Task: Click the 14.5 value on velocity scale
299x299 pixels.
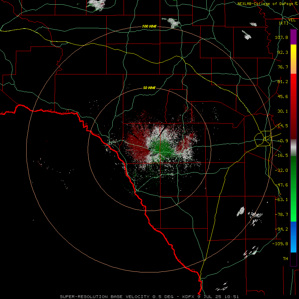Action: [x=283, y=126]
